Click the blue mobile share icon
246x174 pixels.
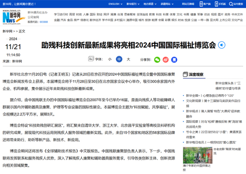click(174, 60)
